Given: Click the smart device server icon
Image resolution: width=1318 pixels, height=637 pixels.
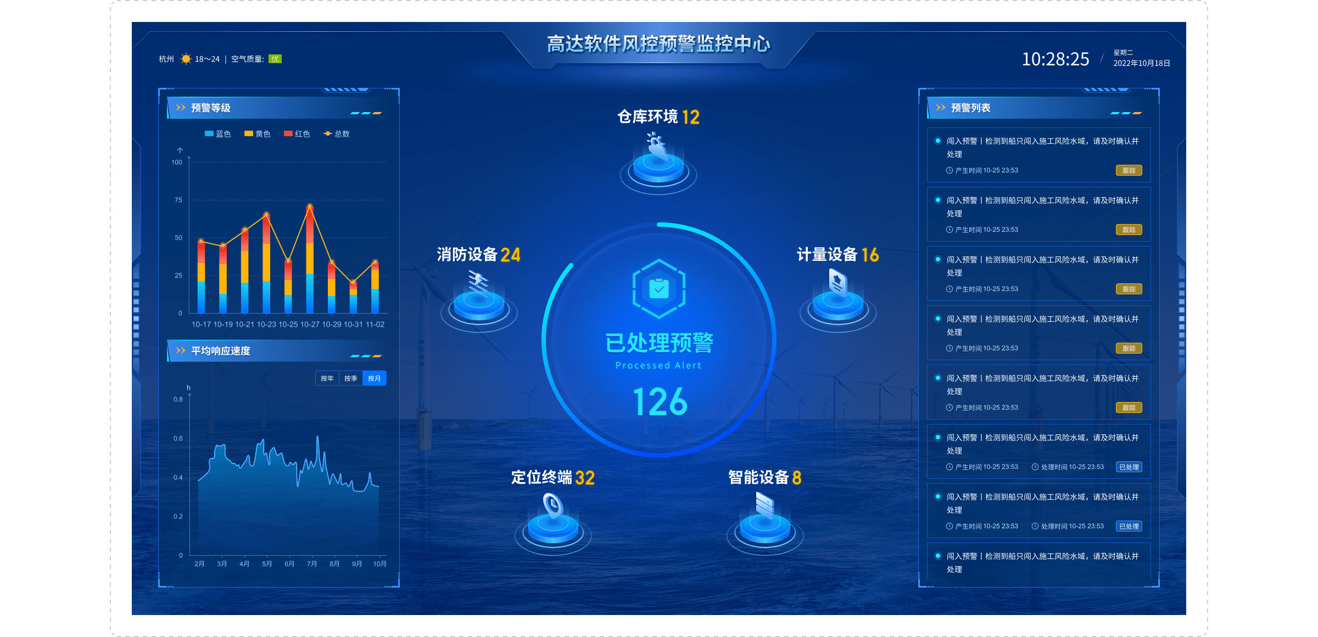Looking at the screenshot, I should tap(764, 505).
